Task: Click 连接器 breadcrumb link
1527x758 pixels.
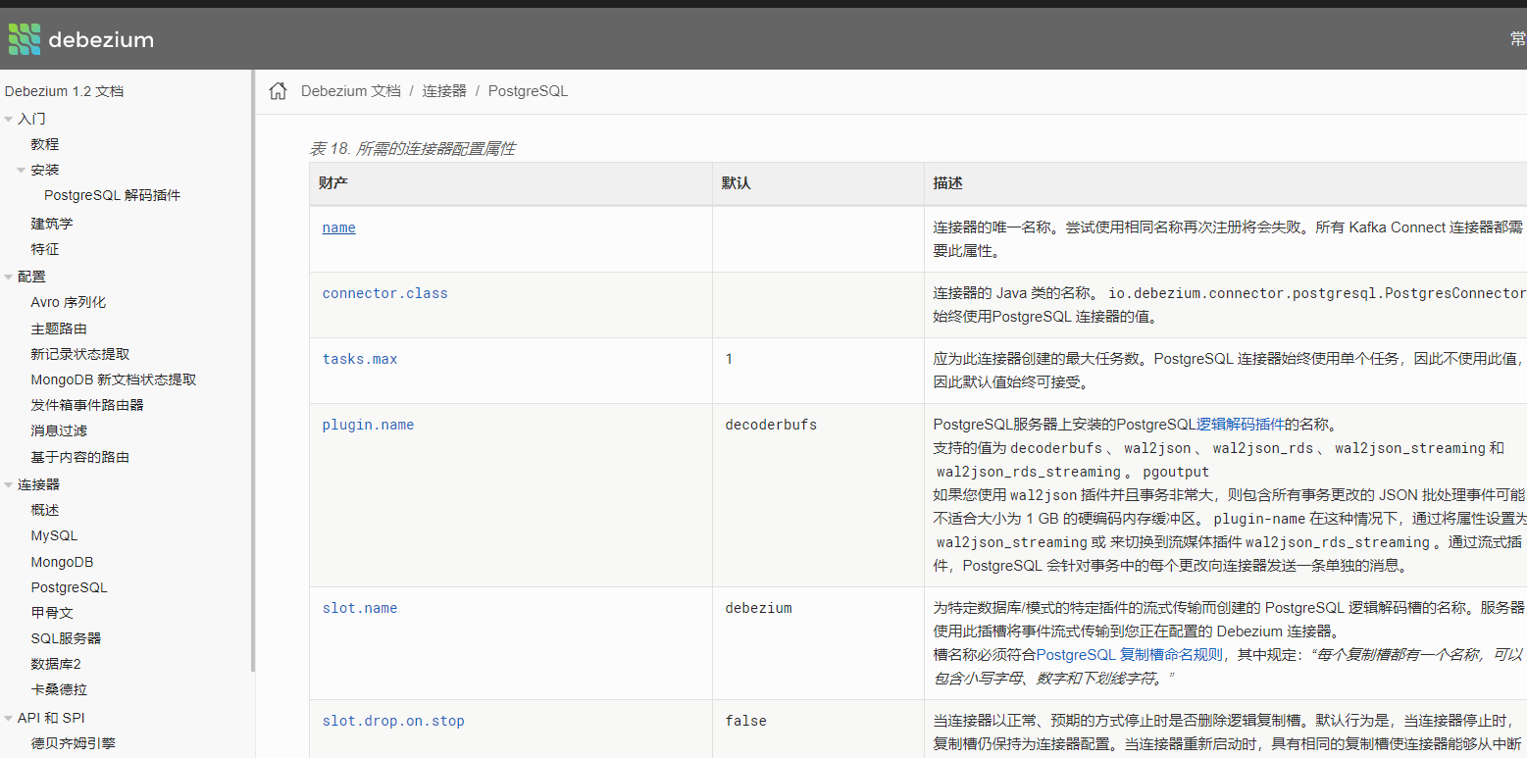Action: click(x=444, y=91)
